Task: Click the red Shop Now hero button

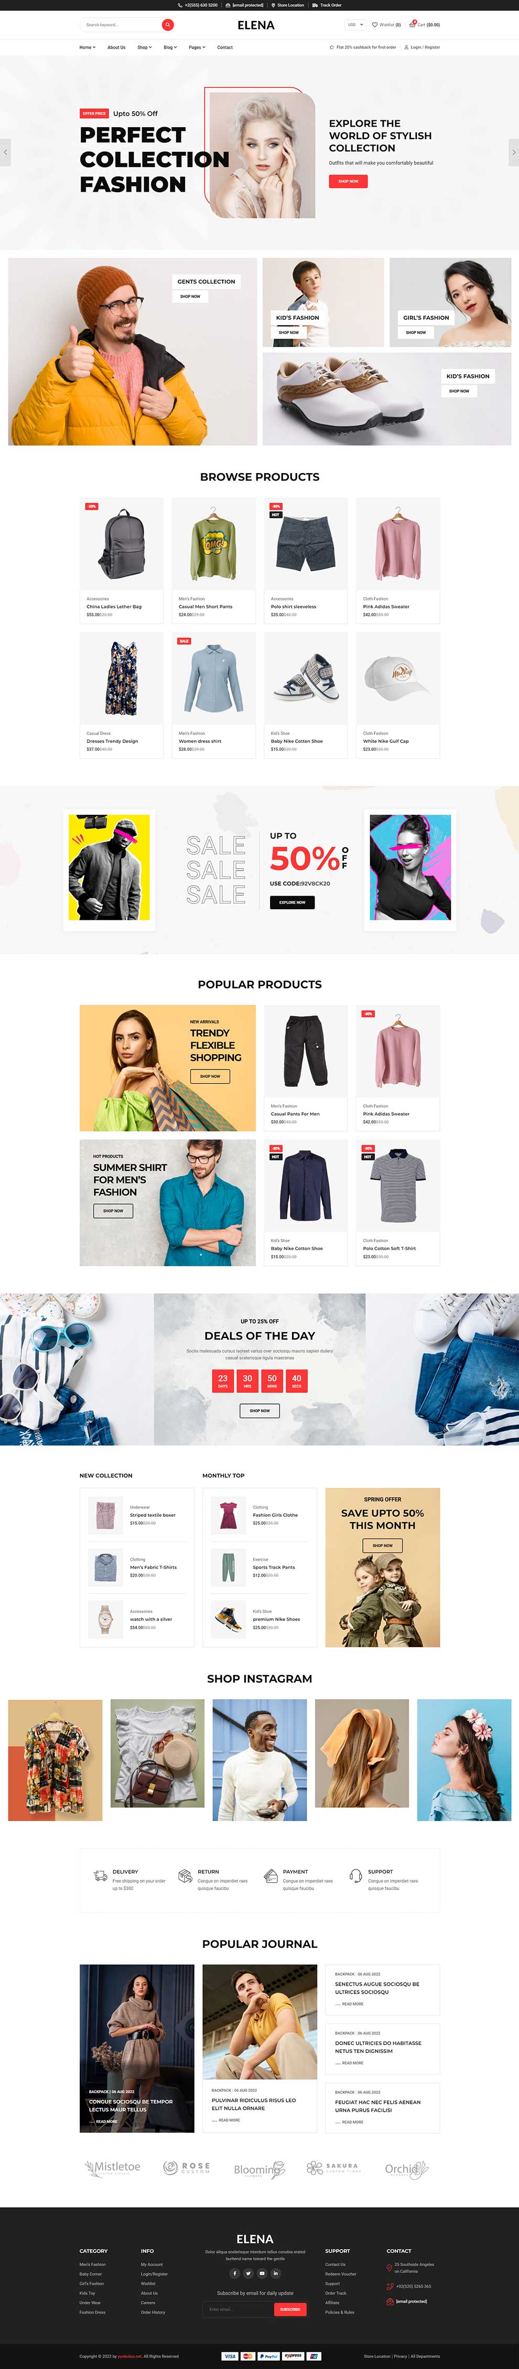Action: (348, 181)
